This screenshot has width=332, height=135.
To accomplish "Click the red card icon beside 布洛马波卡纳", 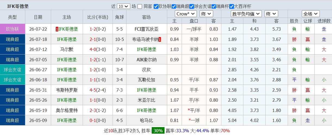I will click(x=160, y=39).
